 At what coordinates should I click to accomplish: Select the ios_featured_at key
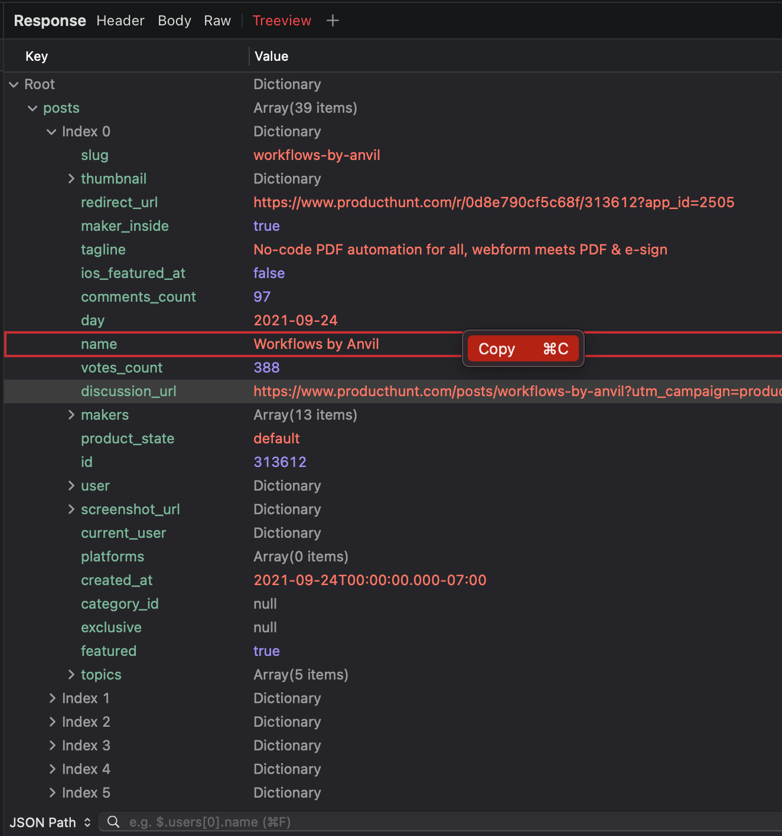point(133,273)
